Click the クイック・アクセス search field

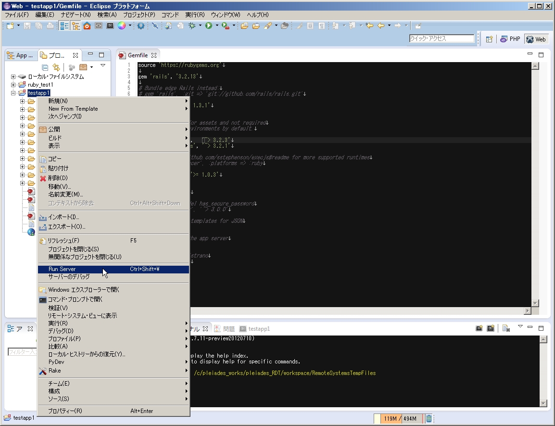coord(441,39)
